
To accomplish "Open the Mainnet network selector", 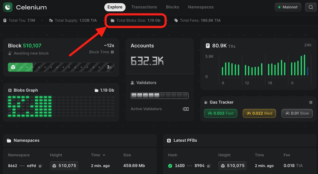I will 288,7.
